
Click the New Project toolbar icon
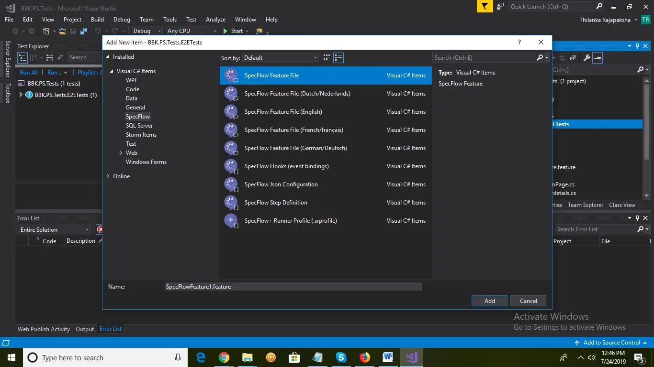(46, 31)
